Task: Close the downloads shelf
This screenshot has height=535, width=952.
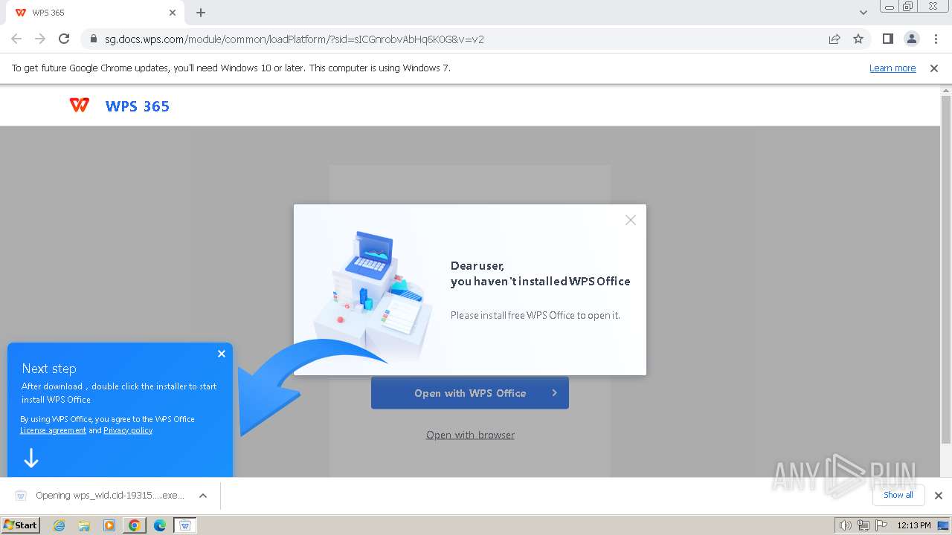Action: 939,496
